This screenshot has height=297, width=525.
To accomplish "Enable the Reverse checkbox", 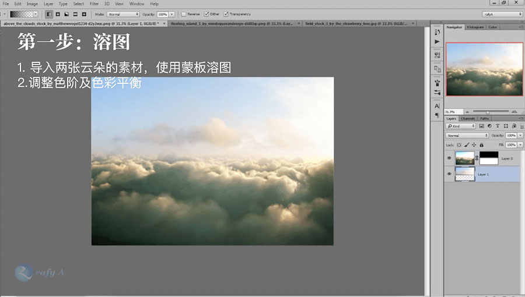I will (x=183, y=13).
